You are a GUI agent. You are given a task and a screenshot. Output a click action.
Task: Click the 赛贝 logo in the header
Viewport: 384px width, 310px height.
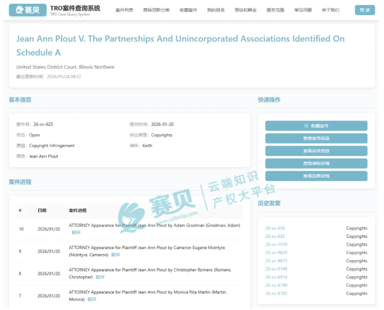click(x=27, y=10)
